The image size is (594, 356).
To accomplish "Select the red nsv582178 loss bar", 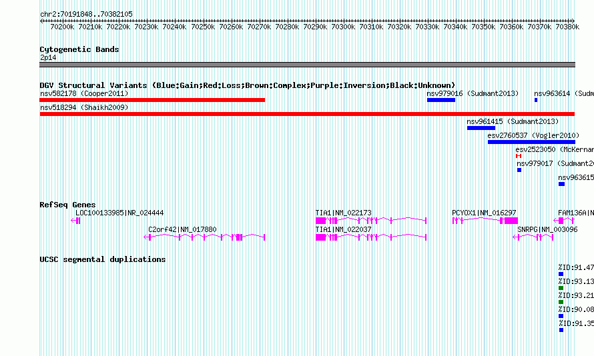I will (152, 100).
